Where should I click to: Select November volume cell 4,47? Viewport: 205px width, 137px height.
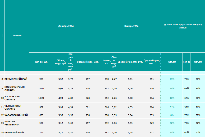pos(114,79)
